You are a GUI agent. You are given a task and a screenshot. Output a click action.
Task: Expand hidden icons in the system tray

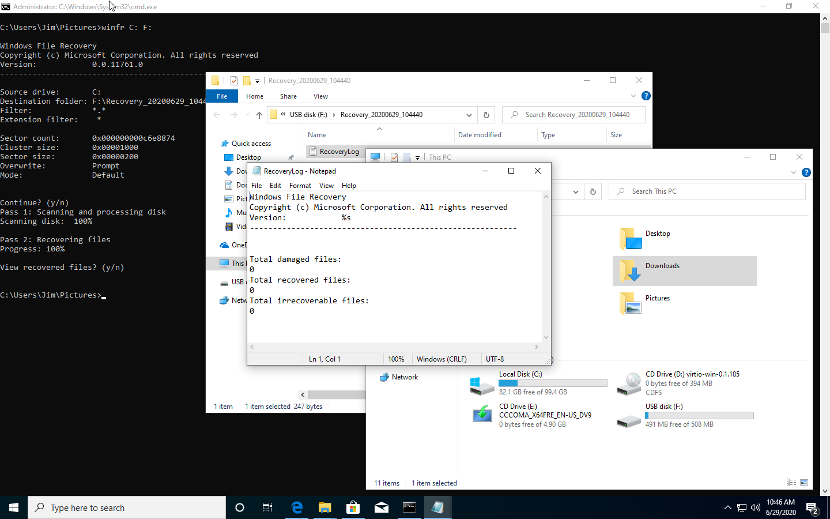coord(727,507)
